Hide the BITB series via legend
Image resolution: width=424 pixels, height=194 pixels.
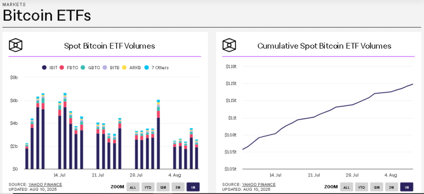pyautogui.click(x=111, y=68)
